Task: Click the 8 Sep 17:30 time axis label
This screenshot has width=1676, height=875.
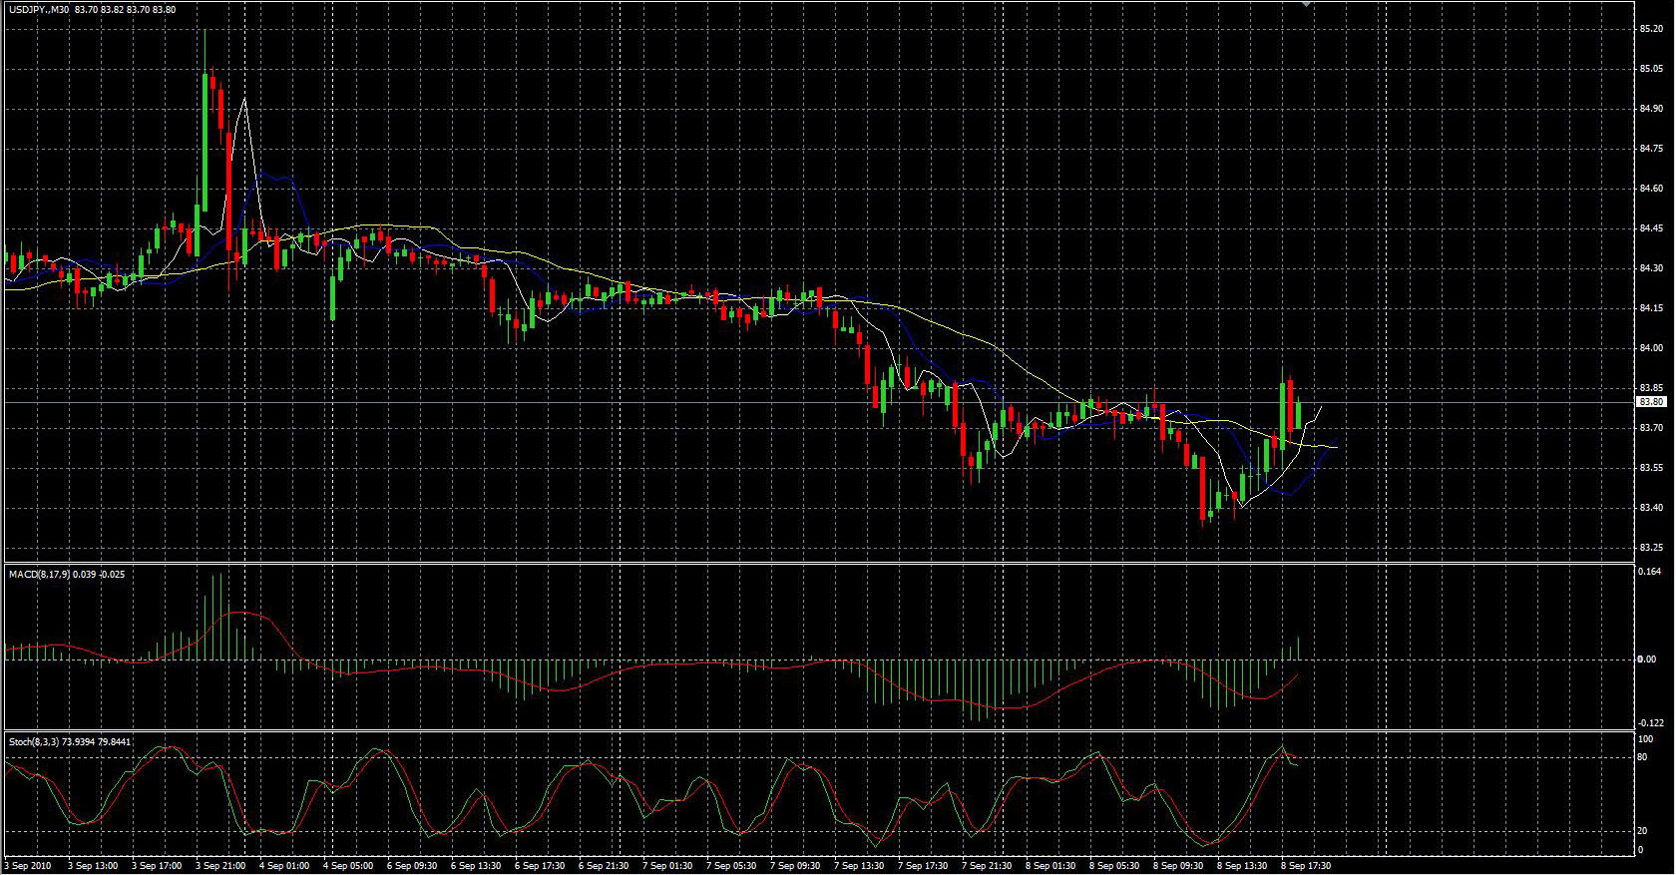Action: (1306, 866)
